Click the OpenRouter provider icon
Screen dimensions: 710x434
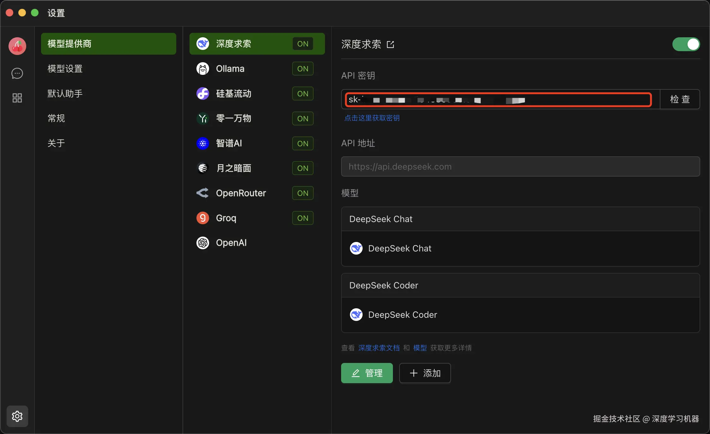point(202,193)
